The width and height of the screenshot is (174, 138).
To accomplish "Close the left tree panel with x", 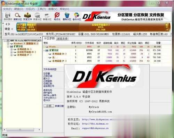I will click(40, 38).
